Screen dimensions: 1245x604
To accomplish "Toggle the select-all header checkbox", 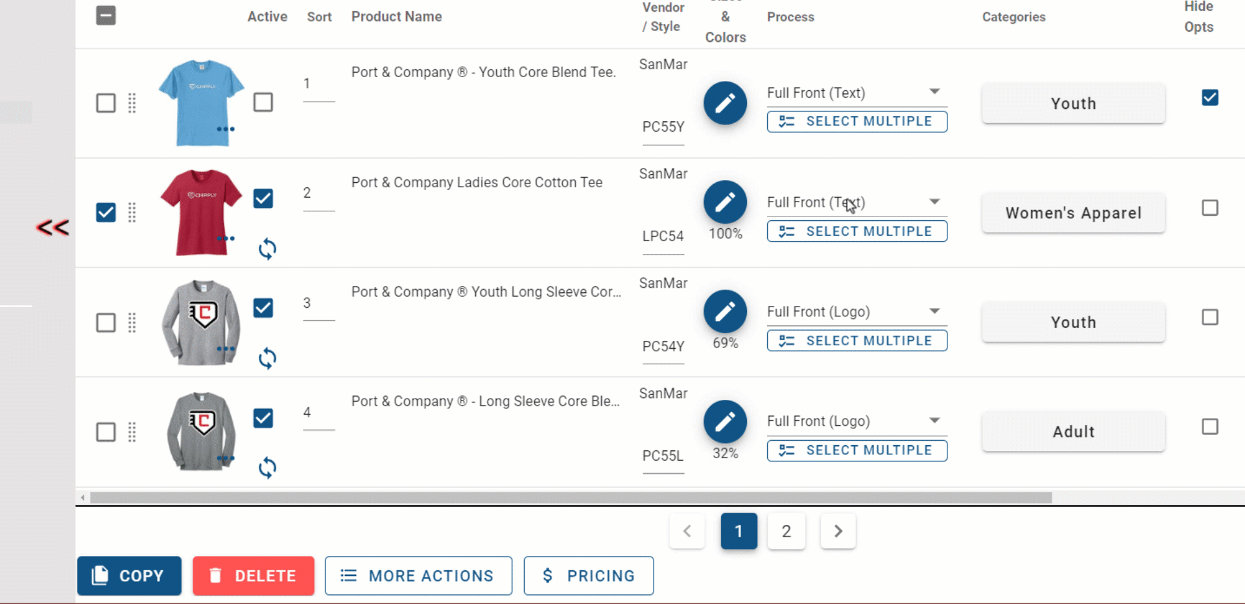I will (106, 16).
